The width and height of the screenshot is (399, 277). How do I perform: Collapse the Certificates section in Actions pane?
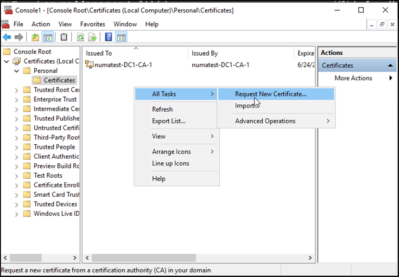[x=390, y=65]
